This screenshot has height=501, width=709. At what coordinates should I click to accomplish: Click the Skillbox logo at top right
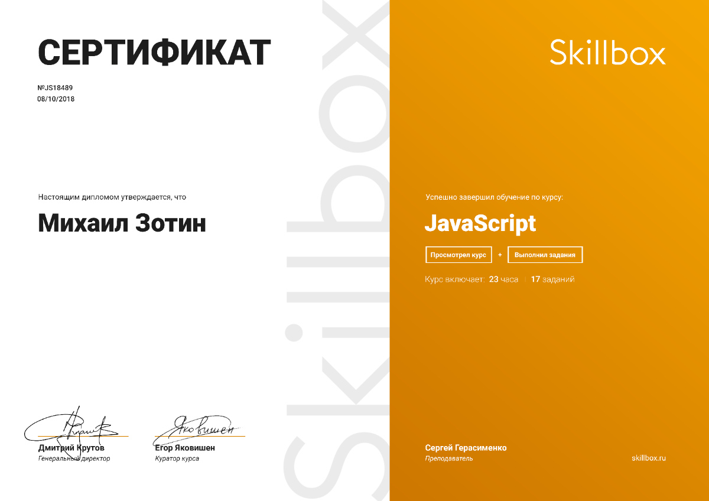click(x=607, y=52)
